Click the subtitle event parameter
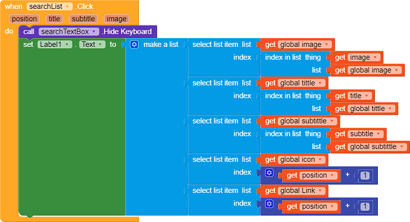Image resolution: width=410 pixels, height=222 pixels. tap(83, 19)
